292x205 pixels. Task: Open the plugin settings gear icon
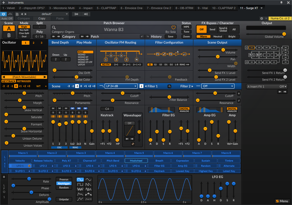pyautogui.click(x=262, y=19)
